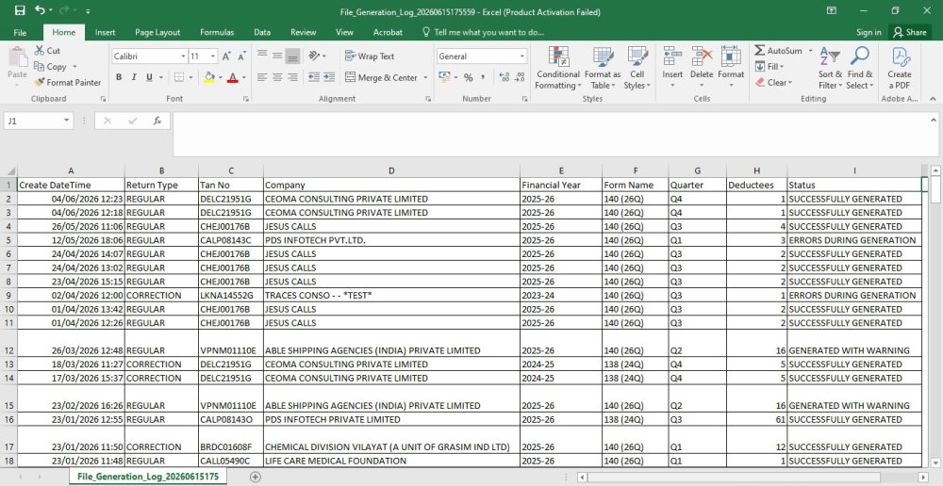
Task: Click the Cut scissors icon
Action: pos(40,51)
